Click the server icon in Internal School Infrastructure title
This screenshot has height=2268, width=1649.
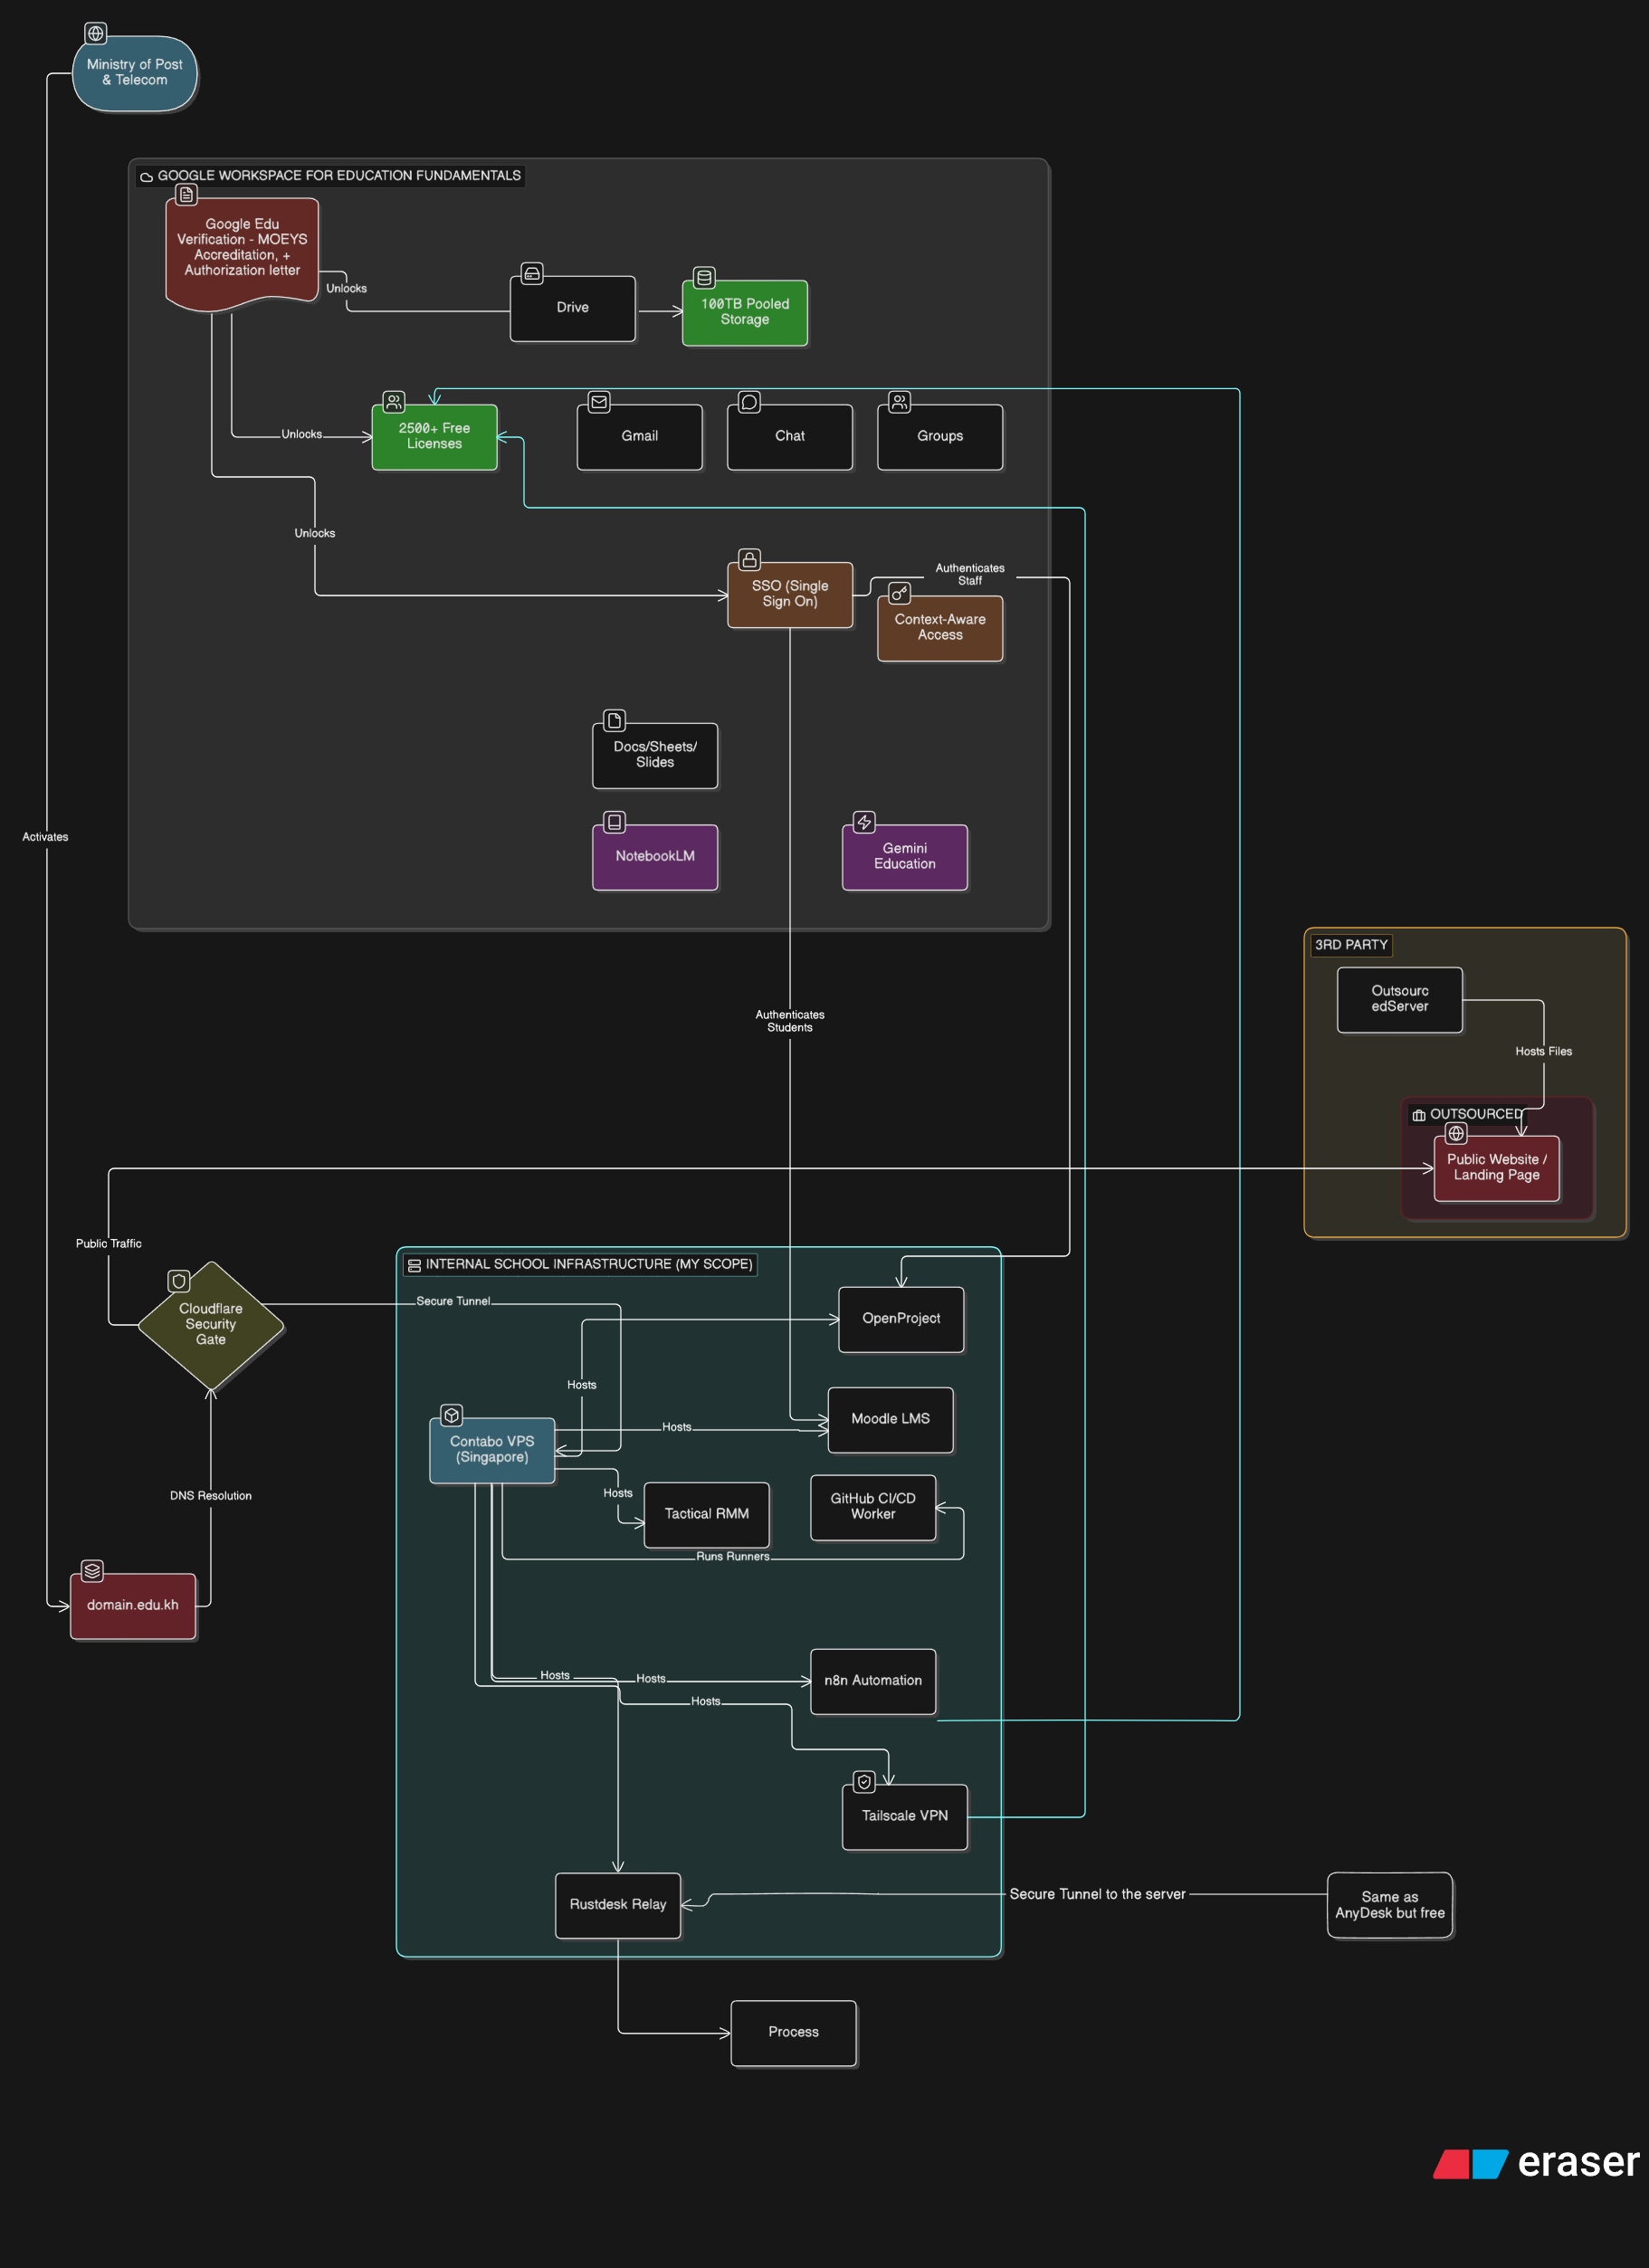point(414,1265)
